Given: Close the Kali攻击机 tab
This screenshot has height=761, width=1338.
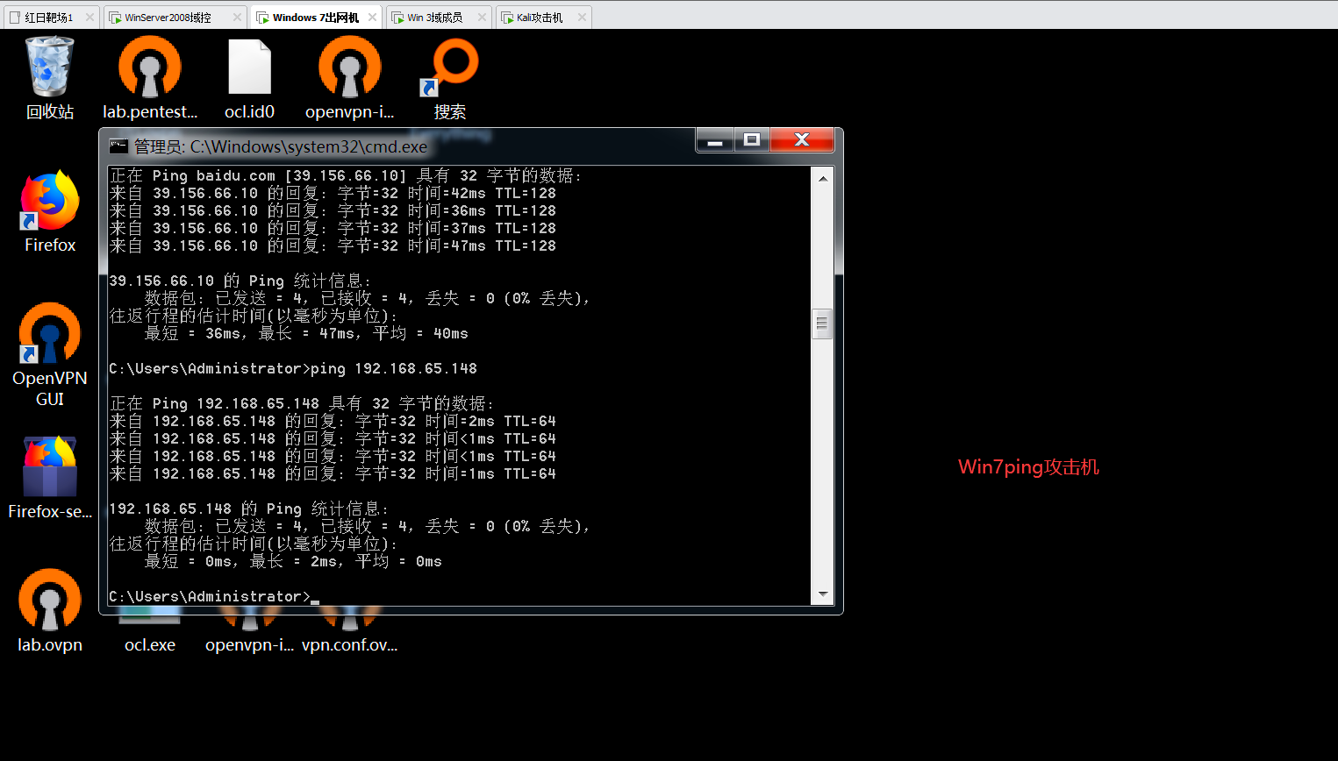Looking at the screenshot, I should (x=582, y=18).
